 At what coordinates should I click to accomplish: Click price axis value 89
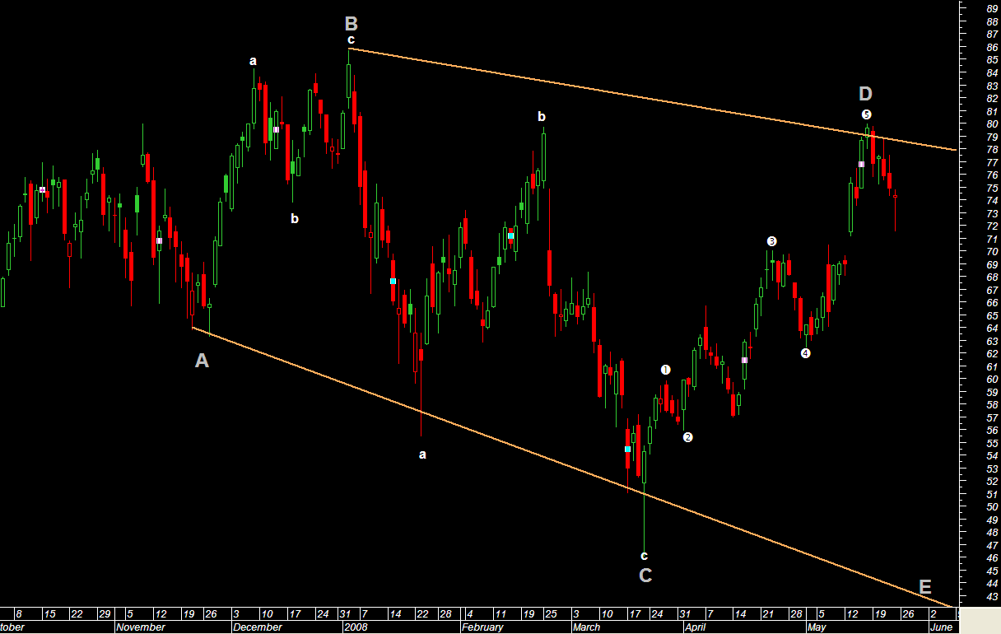coord(992,9)
